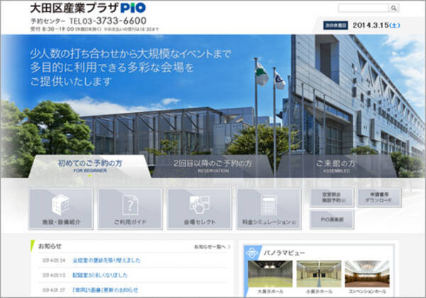426x298 pixels.
Task: View the コンベンションホール panorama thumbnail
Action: [367, 274]
